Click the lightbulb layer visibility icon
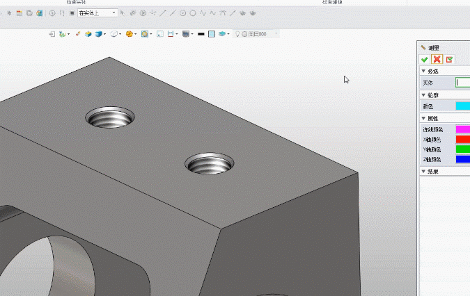 (x=237, y=33)
